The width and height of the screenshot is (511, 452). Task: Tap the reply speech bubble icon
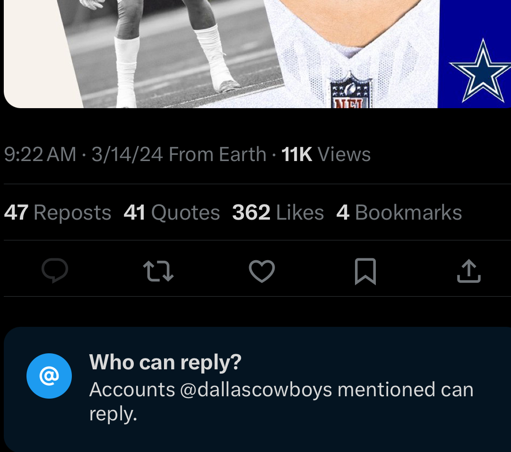point(55,271)
